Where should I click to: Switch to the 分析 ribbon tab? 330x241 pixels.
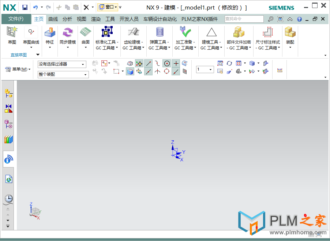[67, 19]
